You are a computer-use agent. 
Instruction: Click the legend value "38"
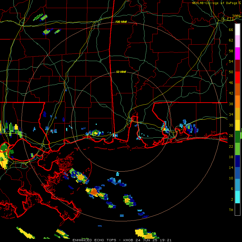tap(231, 104)
